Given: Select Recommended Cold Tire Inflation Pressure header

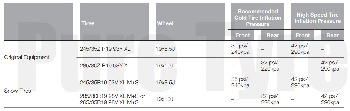Looking at the screenshot, I should [258, 18].
